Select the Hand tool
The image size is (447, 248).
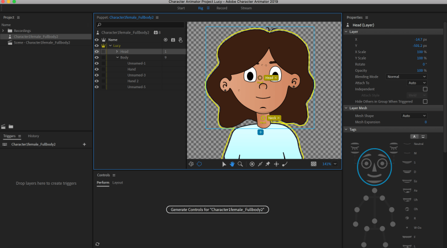(x=232, y=164)
